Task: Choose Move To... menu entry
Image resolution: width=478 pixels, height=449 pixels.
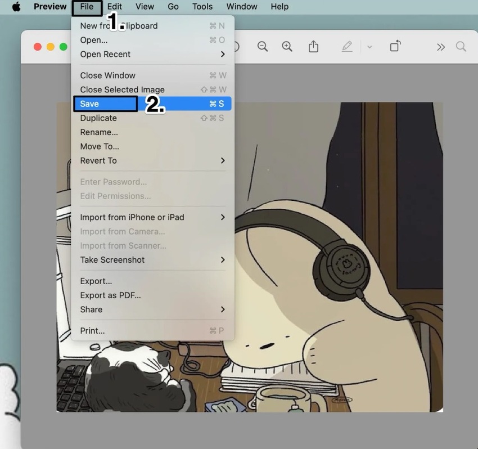Action: coord(152,146)
